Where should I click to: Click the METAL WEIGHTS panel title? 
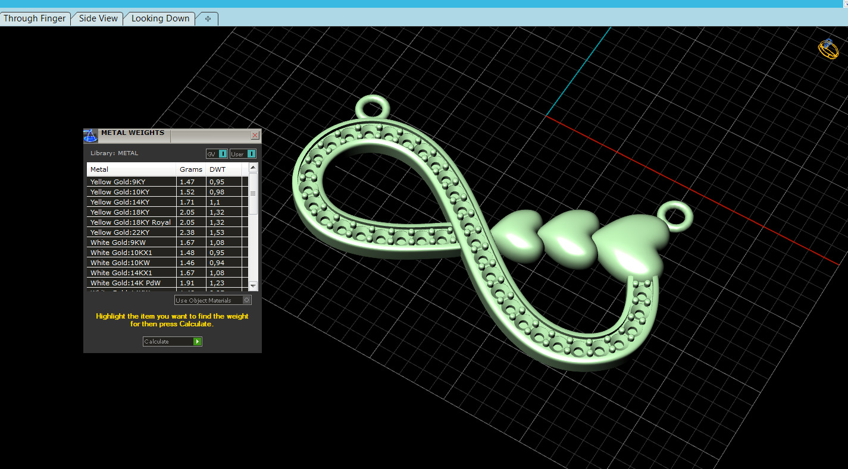pyautogui.click(x=133, y=133)
